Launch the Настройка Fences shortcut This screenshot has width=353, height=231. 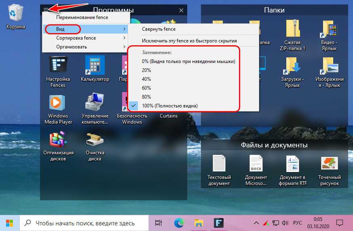58,72
